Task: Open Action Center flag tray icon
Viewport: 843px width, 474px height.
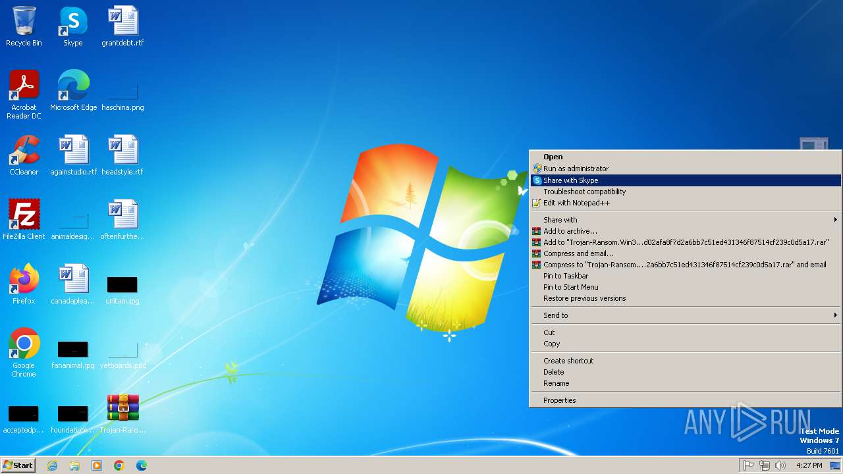Action: tap(749, 465)
